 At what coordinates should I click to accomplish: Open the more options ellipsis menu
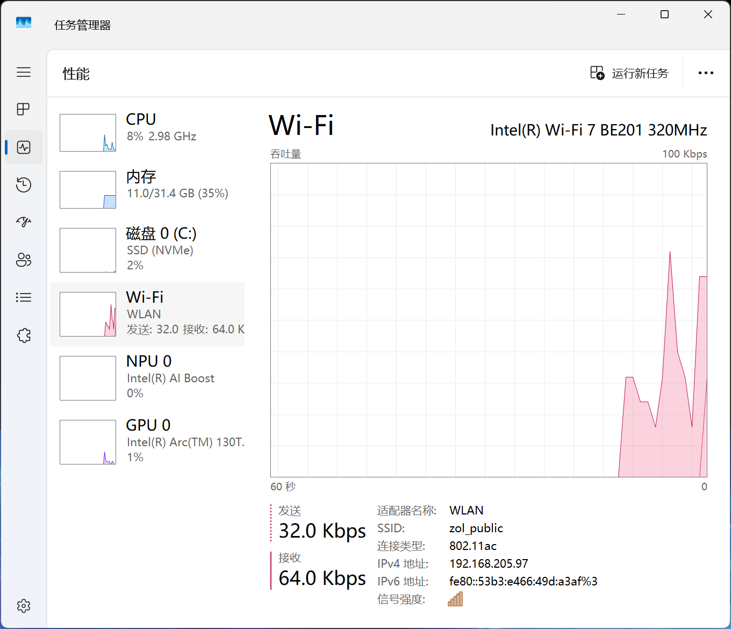point(706,73)
